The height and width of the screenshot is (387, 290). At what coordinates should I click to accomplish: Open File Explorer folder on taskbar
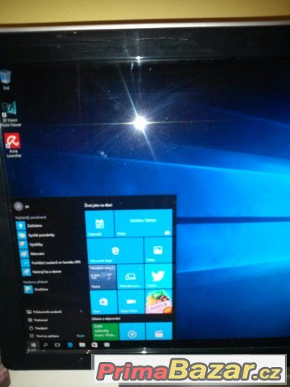[x=82, y=345]
